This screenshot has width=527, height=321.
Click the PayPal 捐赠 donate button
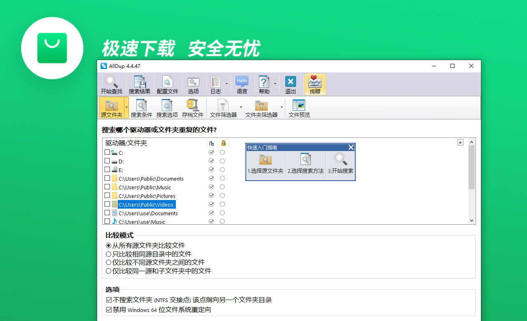point(315,84)
